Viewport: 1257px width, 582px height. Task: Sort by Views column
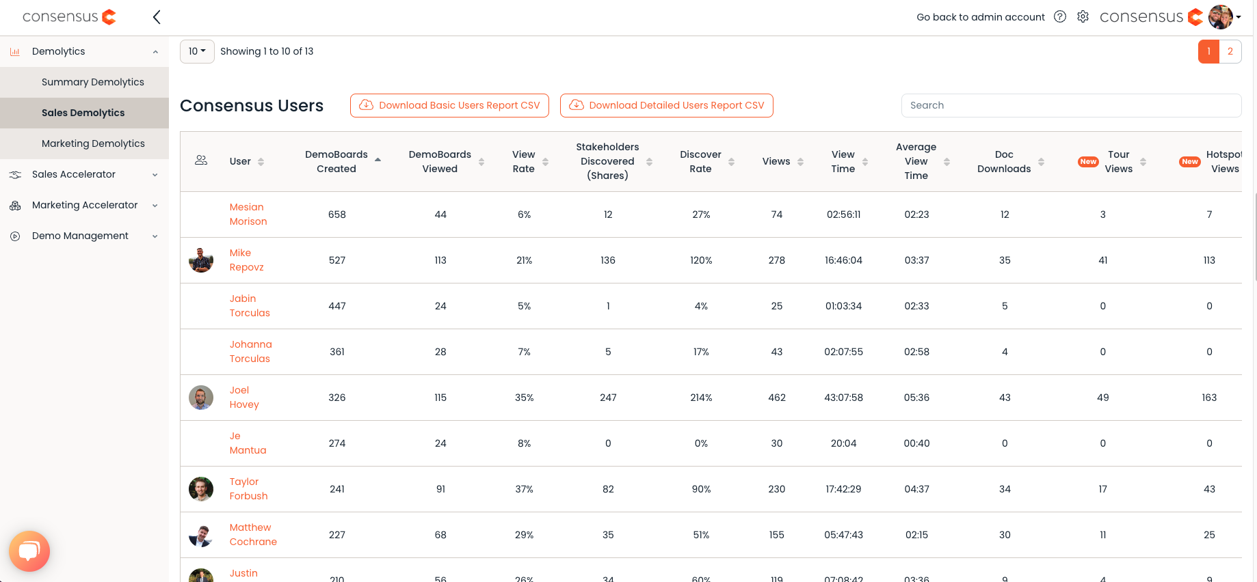(x=801, y=162)
